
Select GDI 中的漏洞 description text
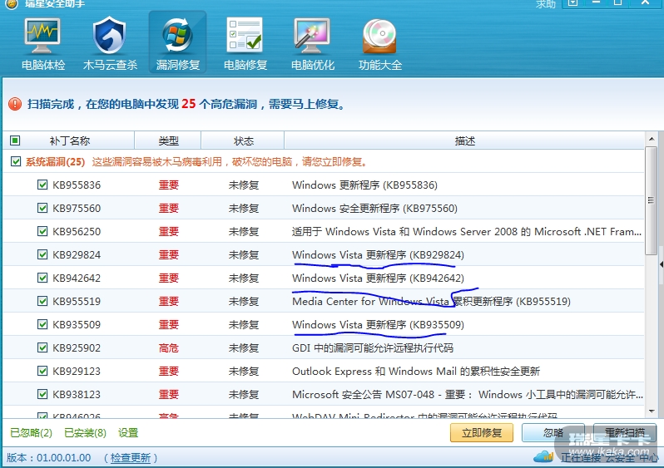[373, 347]
